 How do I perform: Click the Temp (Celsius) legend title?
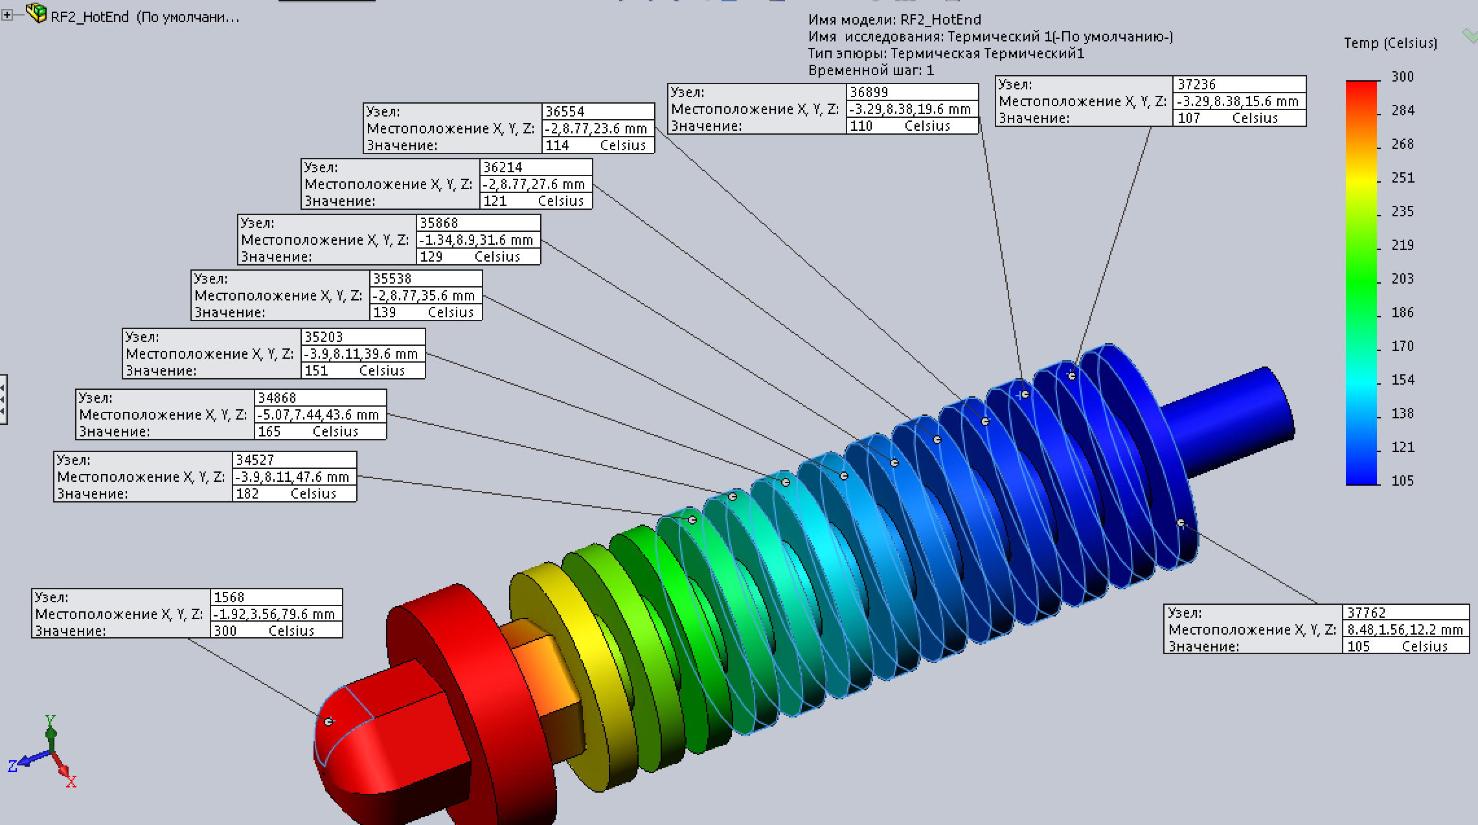coord(1390,43)
